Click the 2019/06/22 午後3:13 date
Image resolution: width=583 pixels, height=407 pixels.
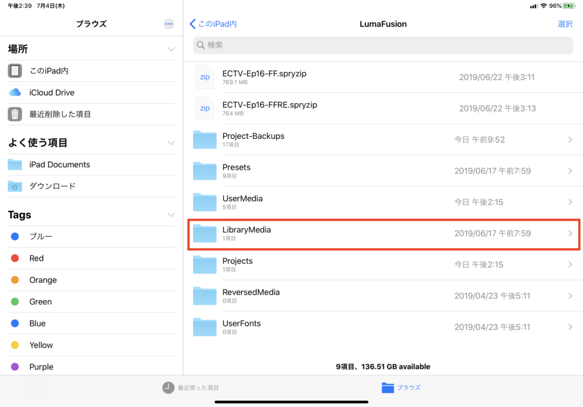point(497,108)
